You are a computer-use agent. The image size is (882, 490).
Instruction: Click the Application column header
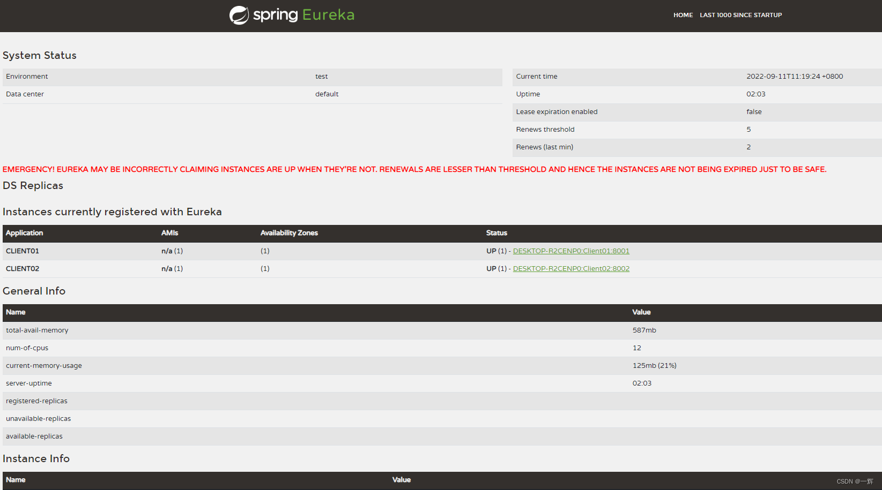click(x=24, y=233)
